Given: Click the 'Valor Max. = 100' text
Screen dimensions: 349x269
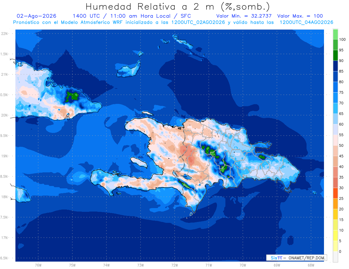Looking at the screenshot, I should coord(300,16).
